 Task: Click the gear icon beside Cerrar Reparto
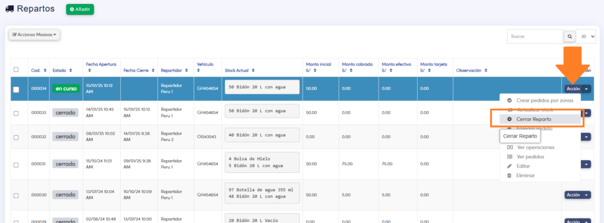[509, 119]
